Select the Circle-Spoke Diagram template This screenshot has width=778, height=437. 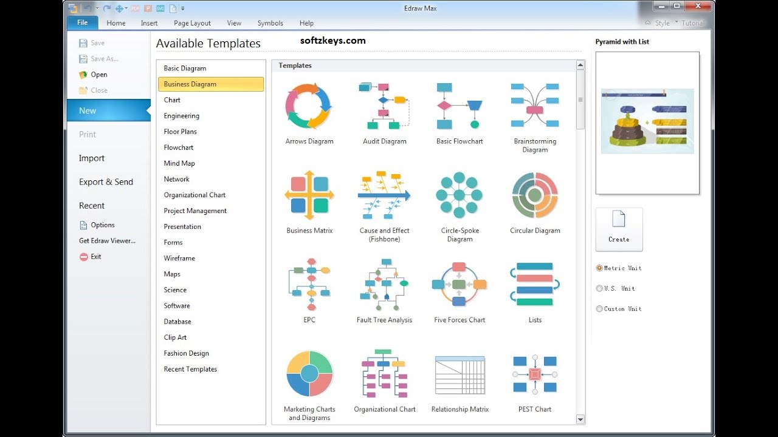coord(460,206)
